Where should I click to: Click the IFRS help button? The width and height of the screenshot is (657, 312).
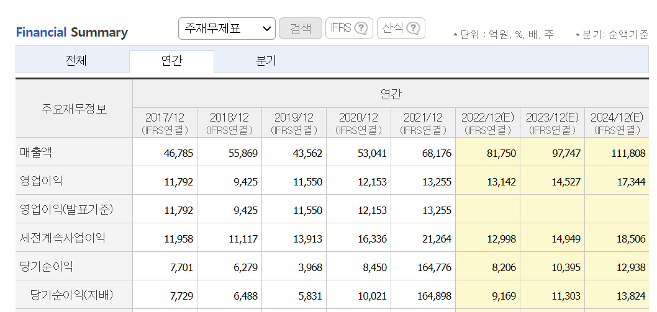(349, 29)
